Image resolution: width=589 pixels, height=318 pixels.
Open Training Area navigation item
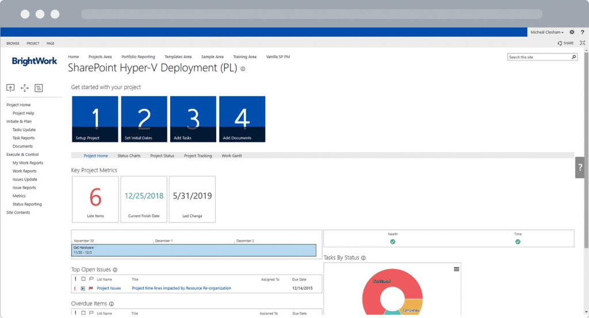tap(244, 57)
